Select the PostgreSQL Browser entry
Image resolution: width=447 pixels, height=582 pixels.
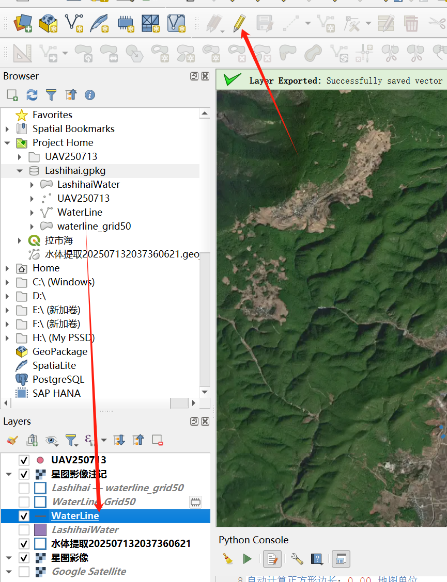[x=58, y=379]
